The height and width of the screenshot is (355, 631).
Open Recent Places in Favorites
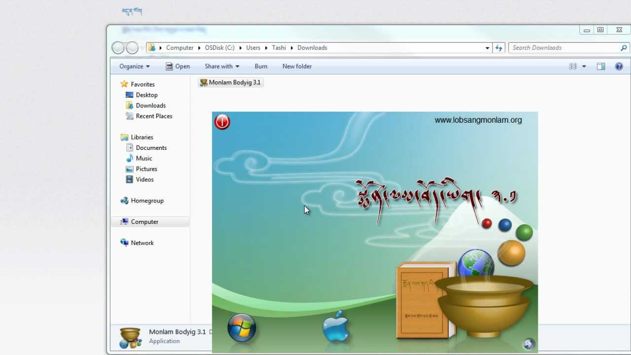[154, 116]
